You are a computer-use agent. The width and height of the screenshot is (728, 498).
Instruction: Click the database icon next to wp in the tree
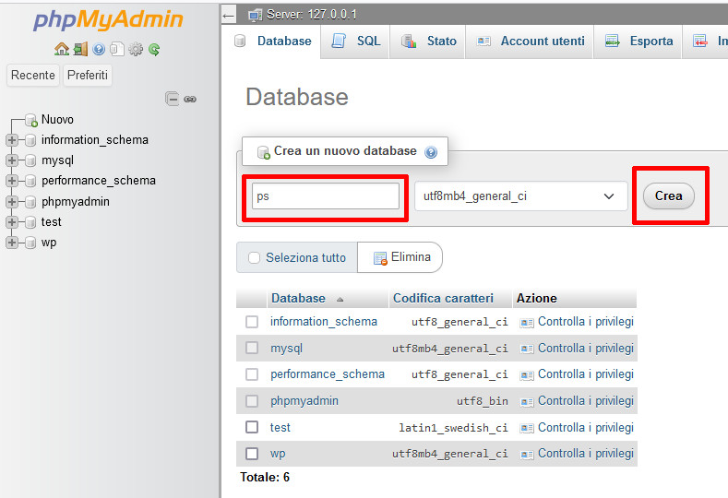tap(30, 243)
